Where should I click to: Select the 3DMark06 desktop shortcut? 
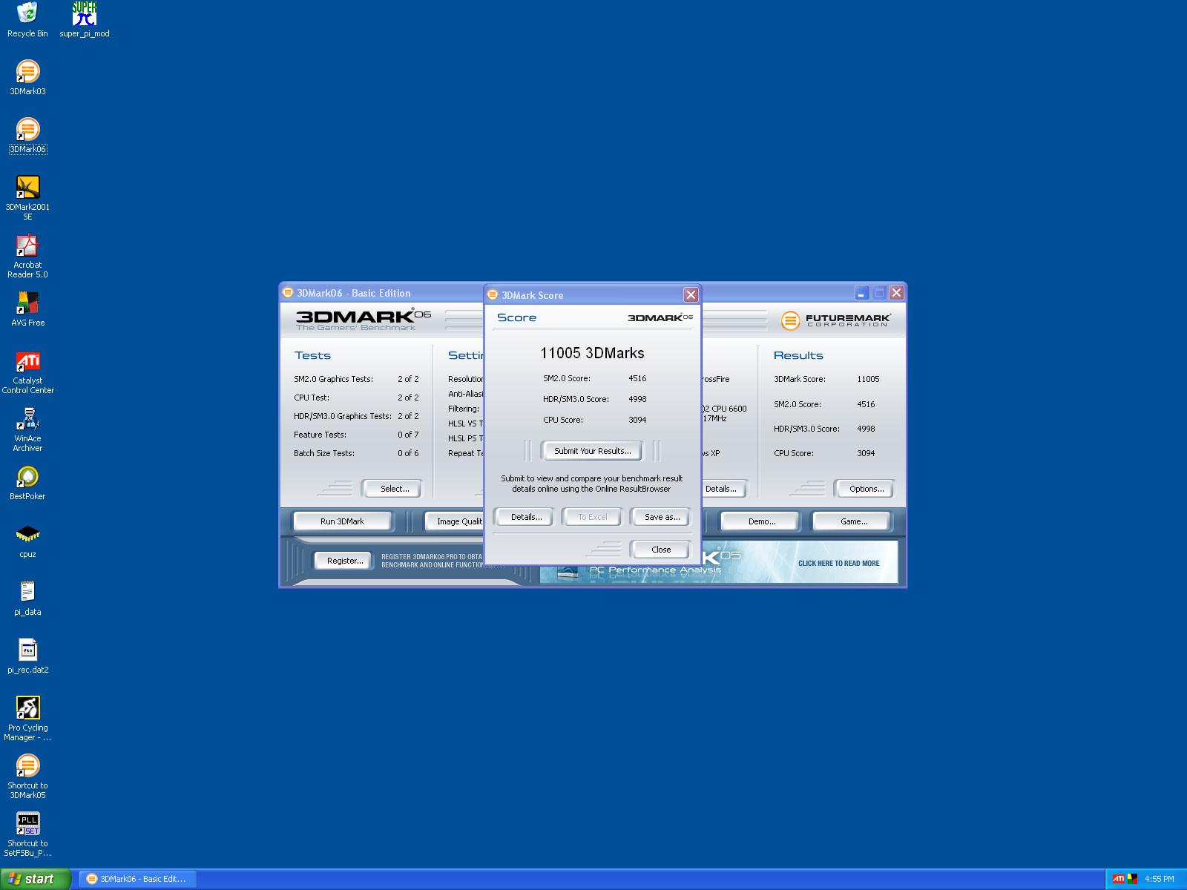pyautogui.click(x=27, y=135)
